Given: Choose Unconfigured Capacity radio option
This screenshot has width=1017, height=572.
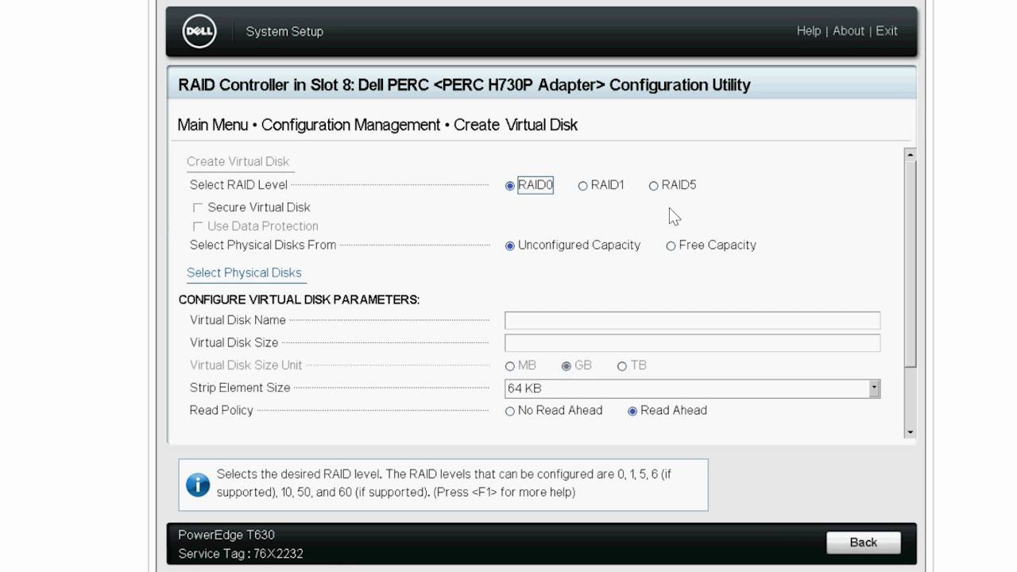Looking at the screenshot, I should 510,246.
